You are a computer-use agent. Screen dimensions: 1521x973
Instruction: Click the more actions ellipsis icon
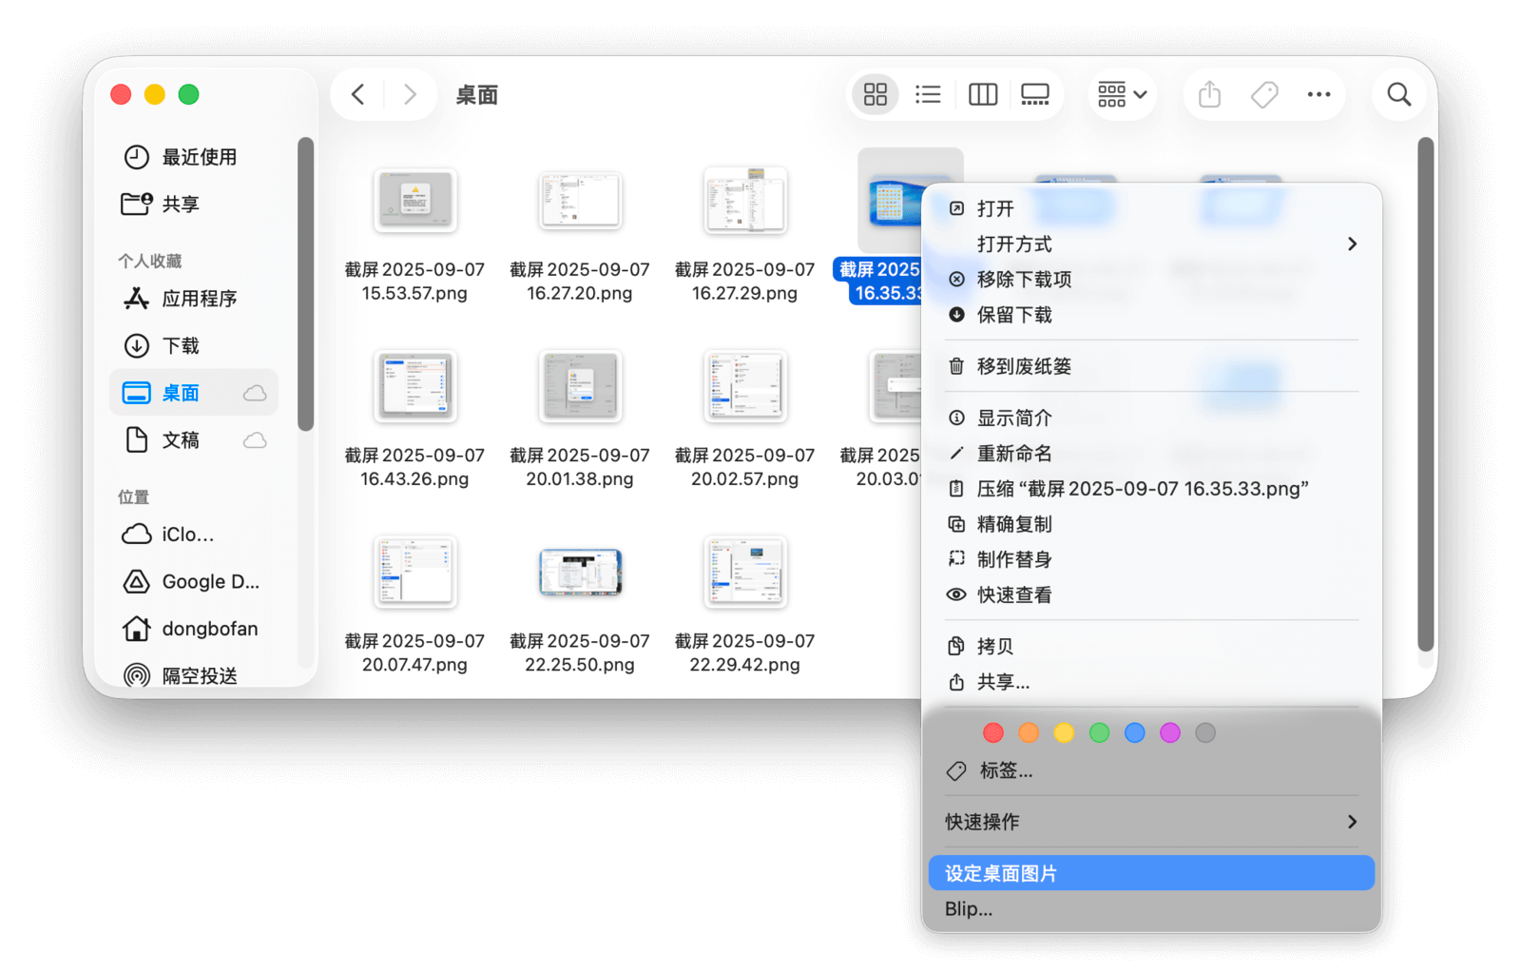pyautogui.click(x=1319, y=94)
